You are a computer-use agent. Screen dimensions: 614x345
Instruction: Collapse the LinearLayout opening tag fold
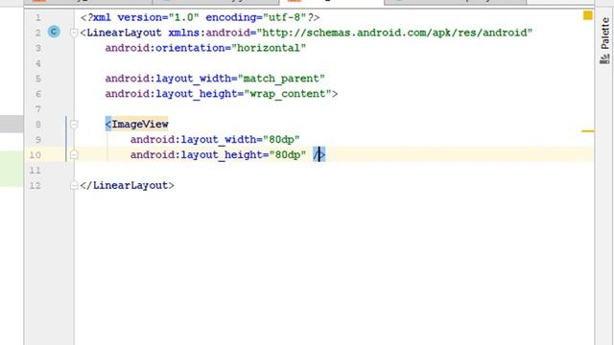(x=74, y=33)
